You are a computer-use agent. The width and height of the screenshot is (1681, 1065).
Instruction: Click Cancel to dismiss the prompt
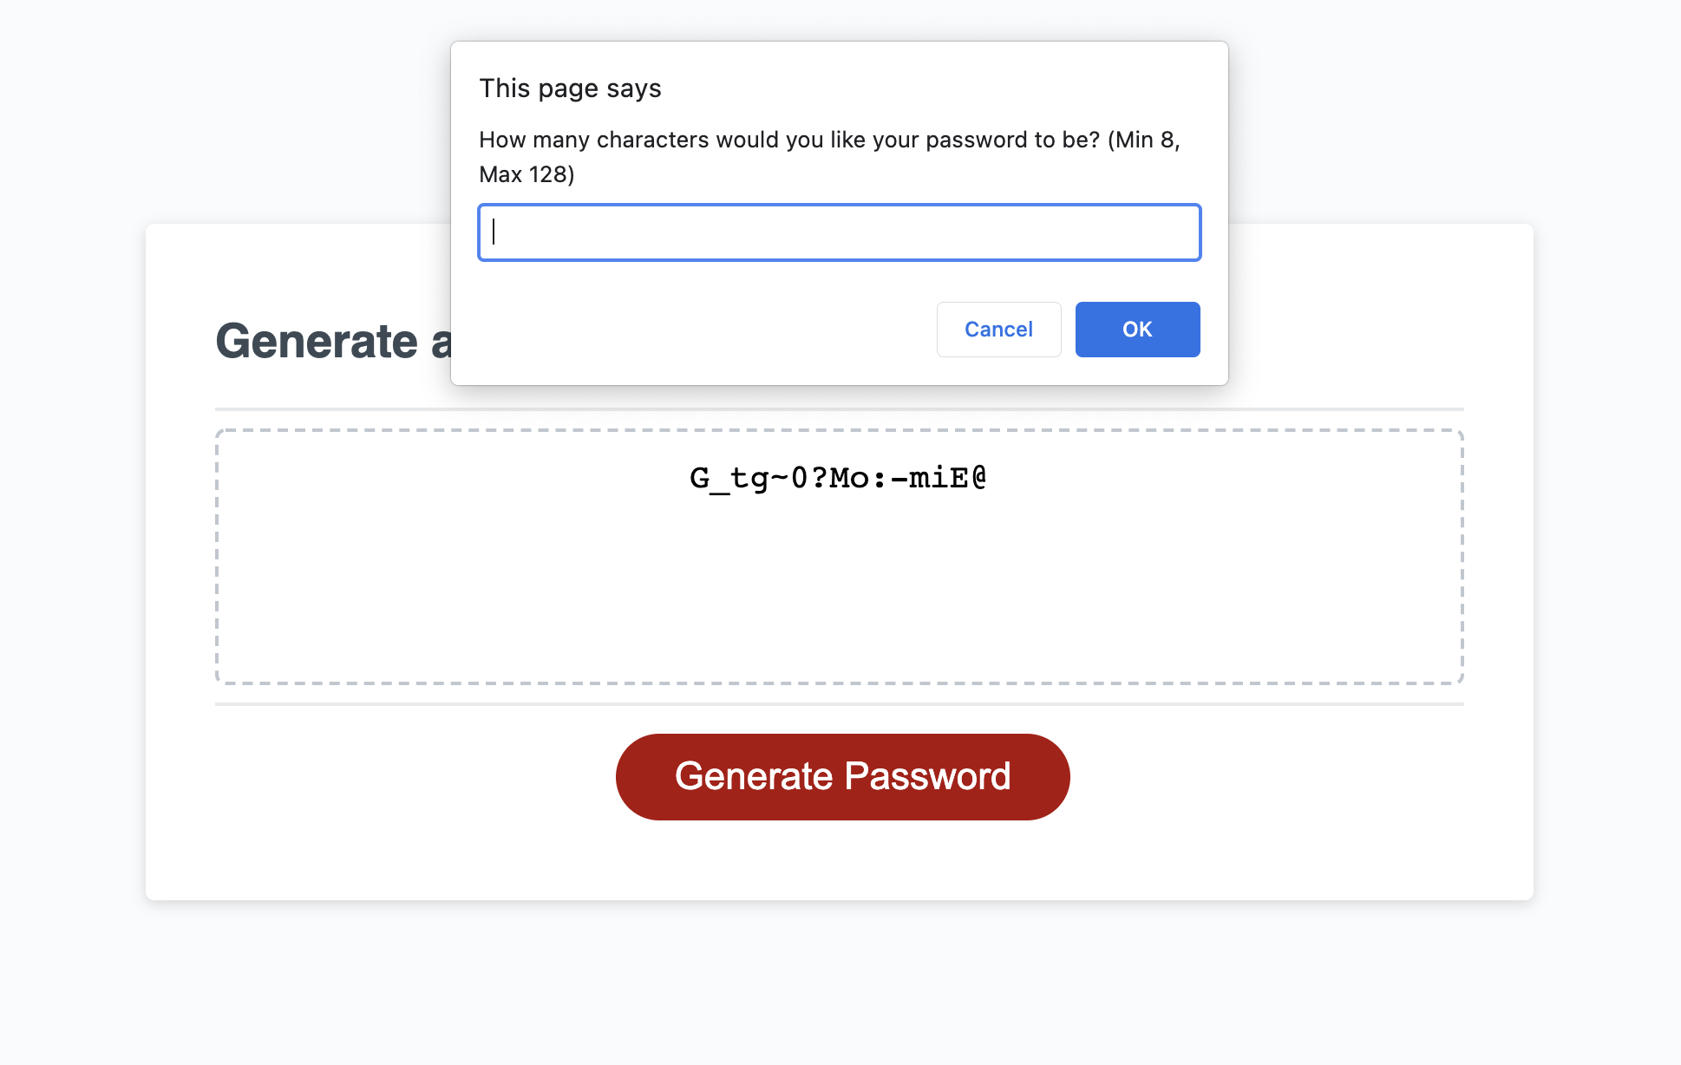pyautogui.click(x=998, y=330)
